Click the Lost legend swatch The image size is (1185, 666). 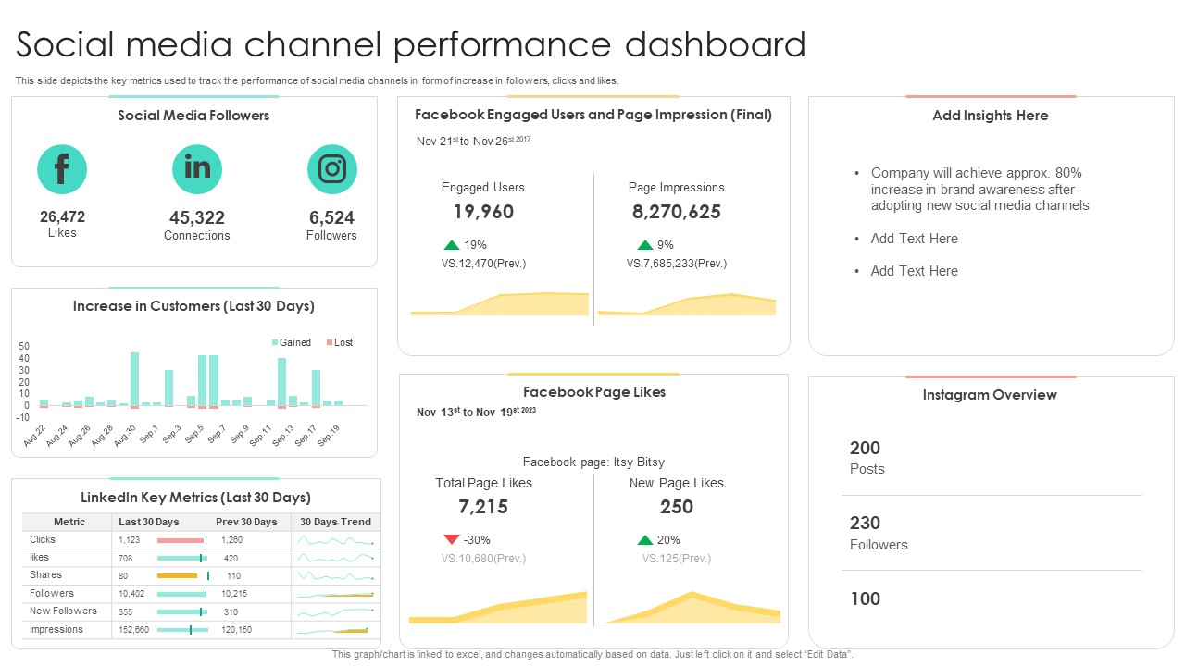point(330,342)
